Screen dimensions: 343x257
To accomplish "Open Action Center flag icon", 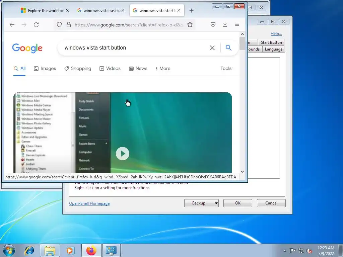I will click(x=293, y=251).
